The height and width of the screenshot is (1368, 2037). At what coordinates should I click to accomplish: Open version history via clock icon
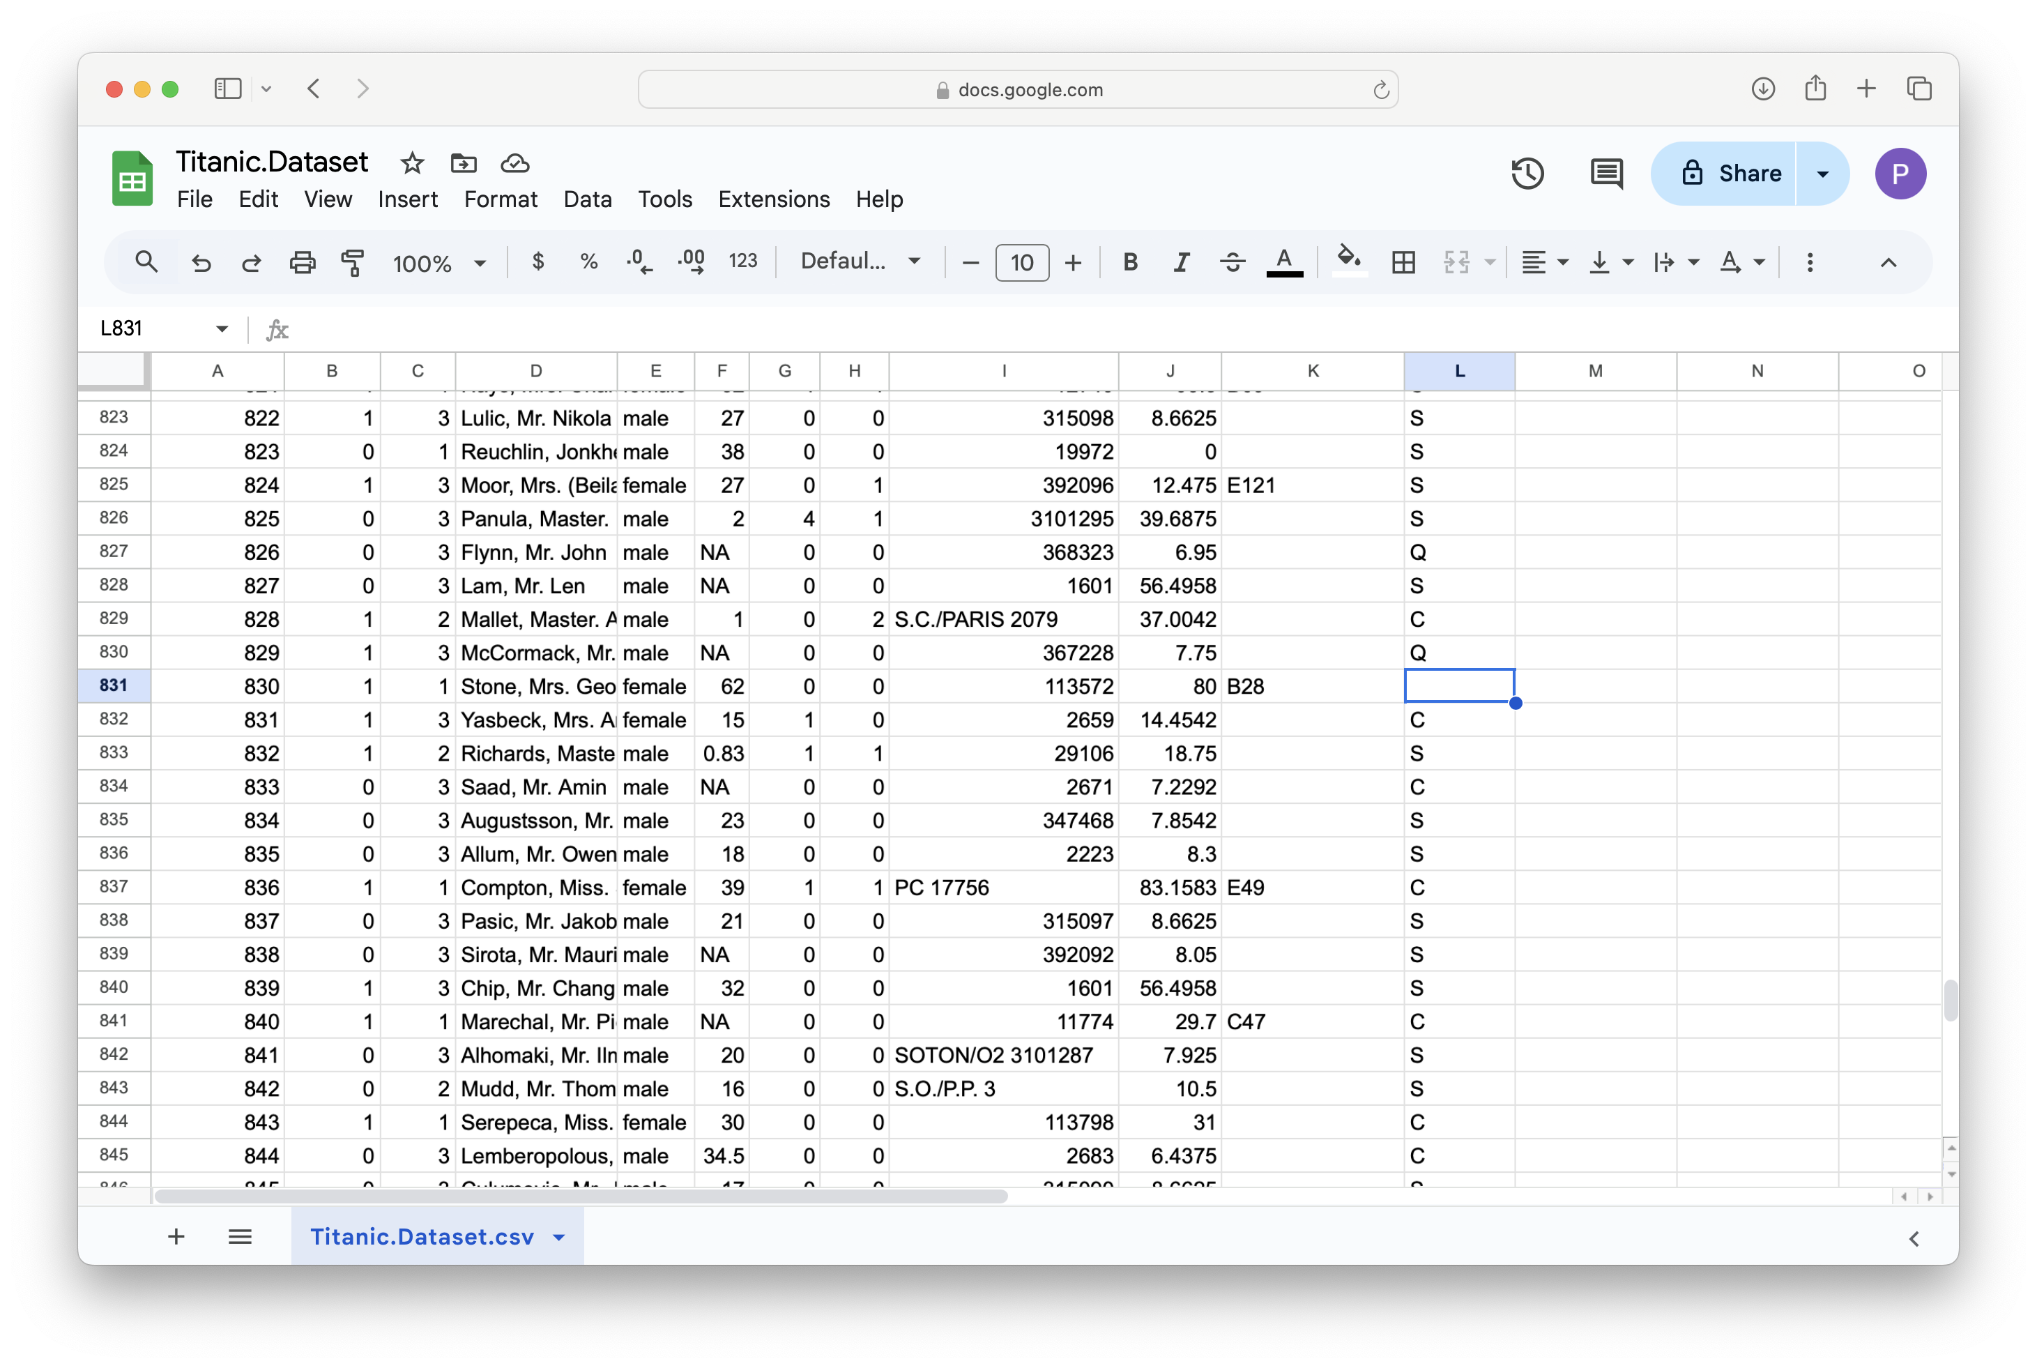point(1527,173)
